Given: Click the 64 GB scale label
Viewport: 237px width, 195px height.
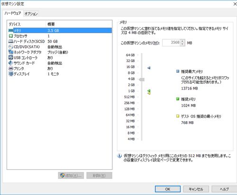Looking at the screenshot, I should click(x=130, y=55).
